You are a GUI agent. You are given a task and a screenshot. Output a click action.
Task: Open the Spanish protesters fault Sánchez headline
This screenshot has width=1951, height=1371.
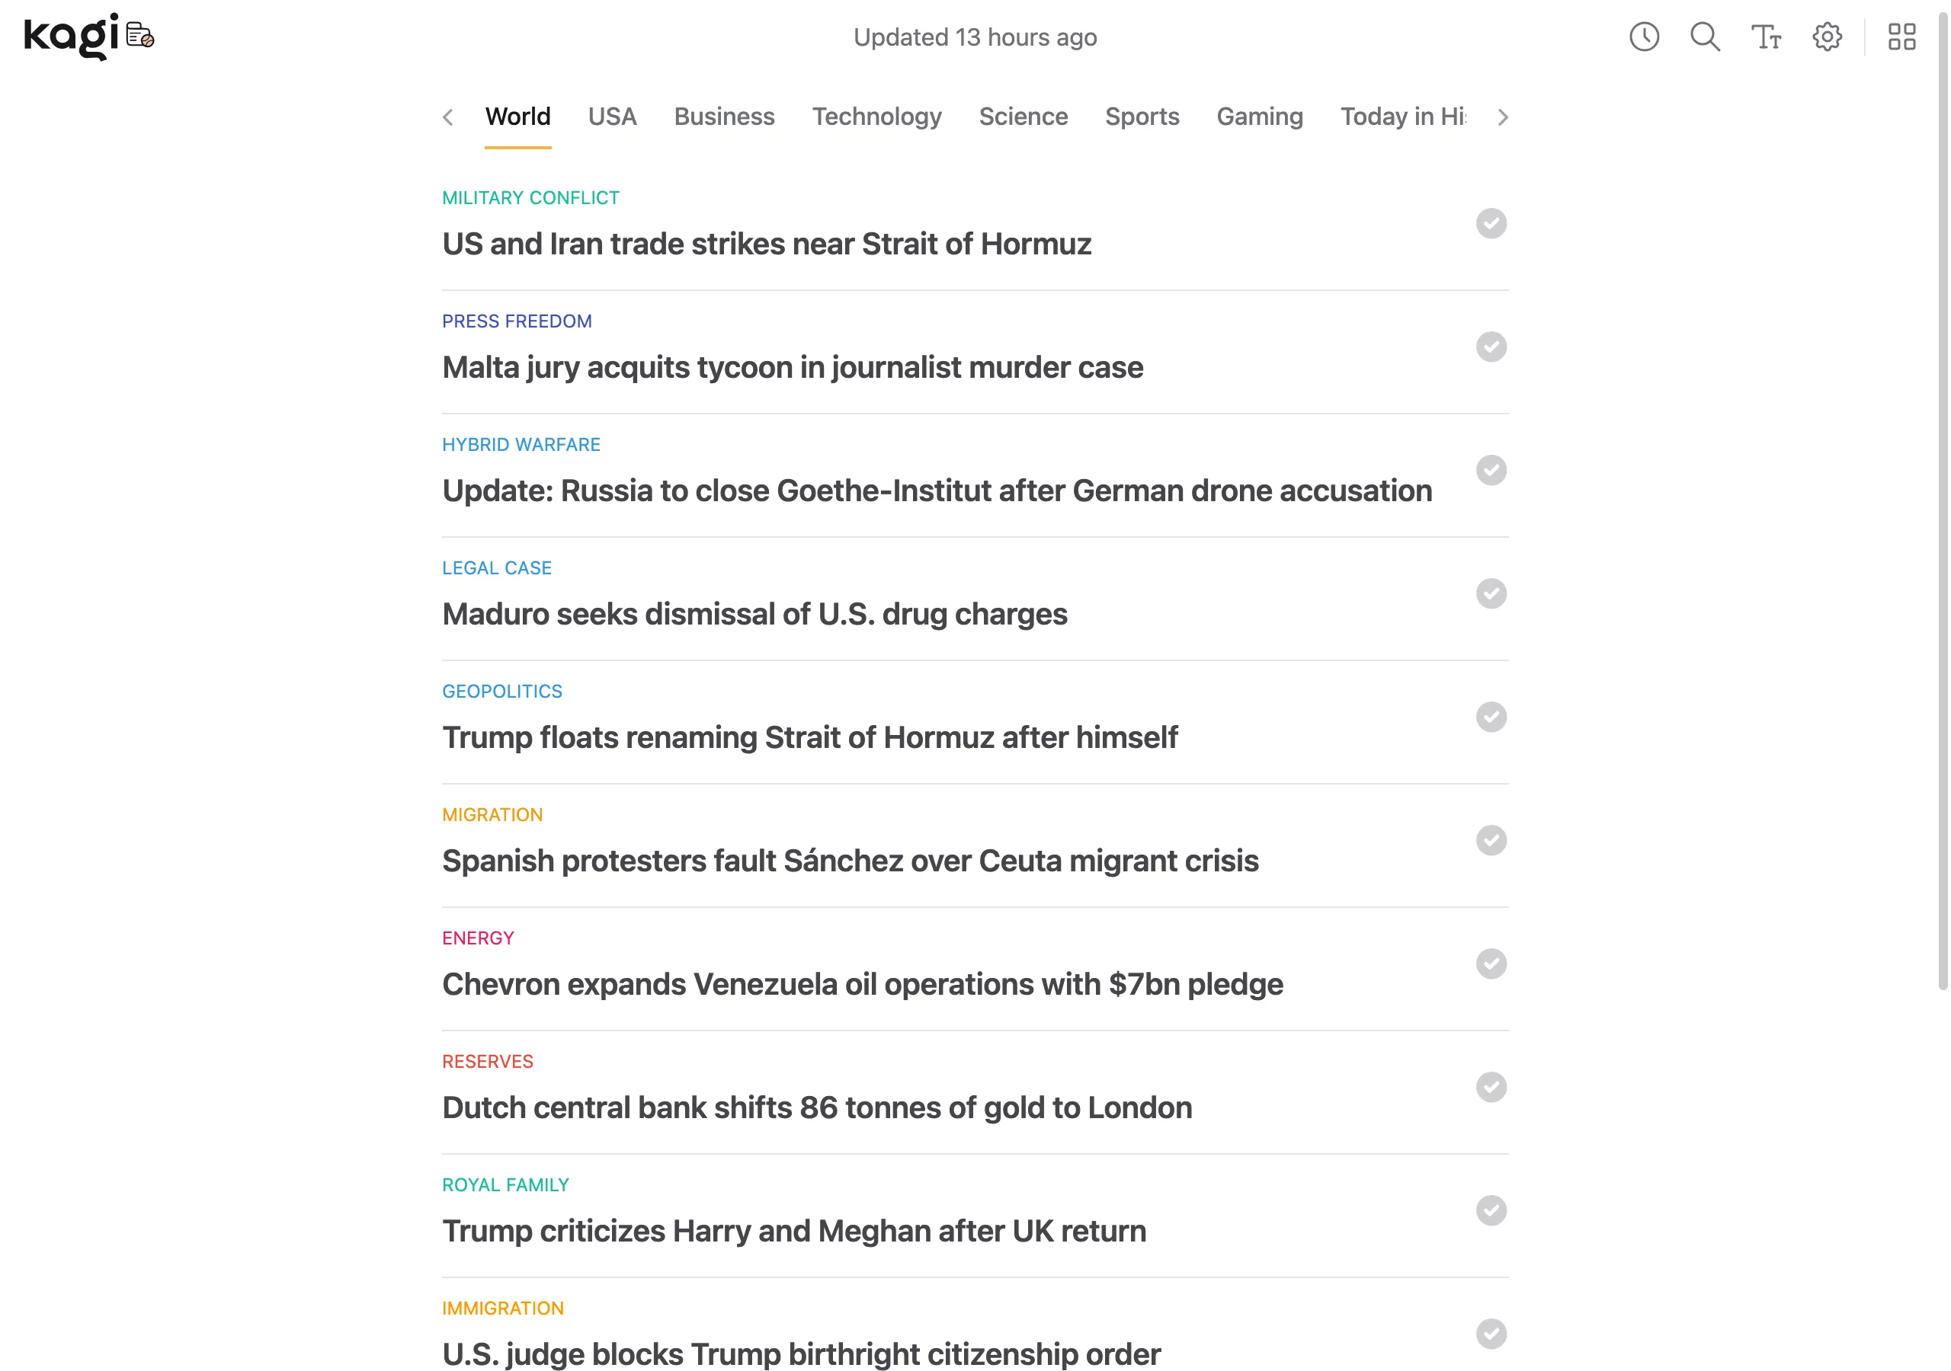click(850, 861)
